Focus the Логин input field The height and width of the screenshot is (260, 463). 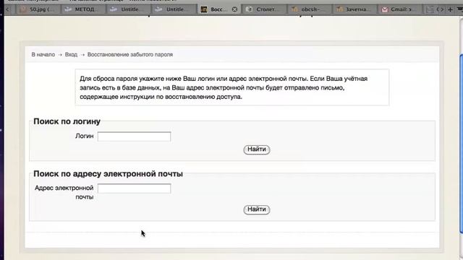coord(134,136)
